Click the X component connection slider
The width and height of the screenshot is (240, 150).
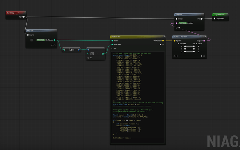point(190,46)
